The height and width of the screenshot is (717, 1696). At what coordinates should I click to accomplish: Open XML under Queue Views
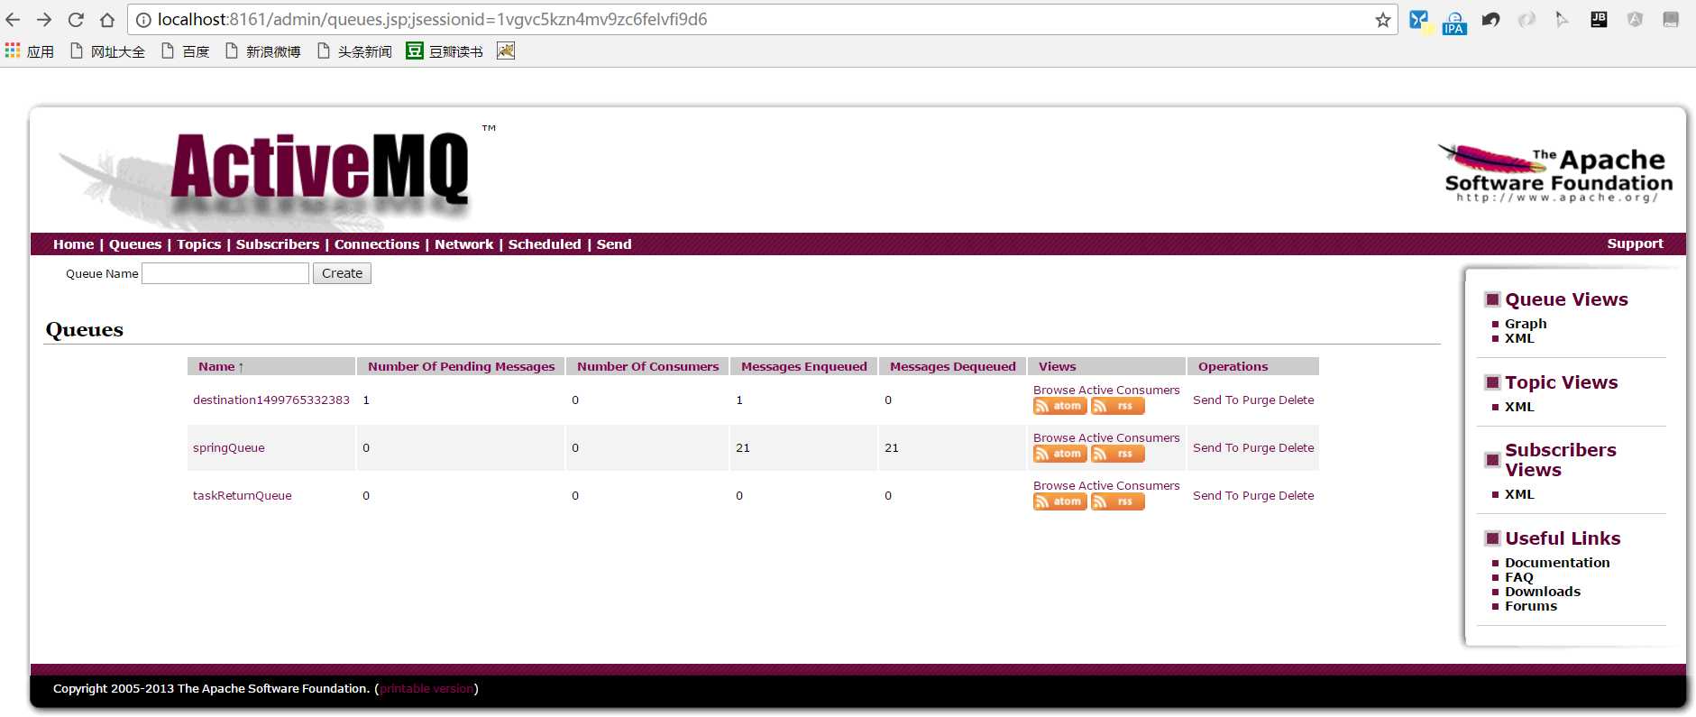(x=1519, y=338)
